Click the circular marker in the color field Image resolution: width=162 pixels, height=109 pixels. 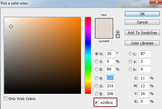[11, 27]
